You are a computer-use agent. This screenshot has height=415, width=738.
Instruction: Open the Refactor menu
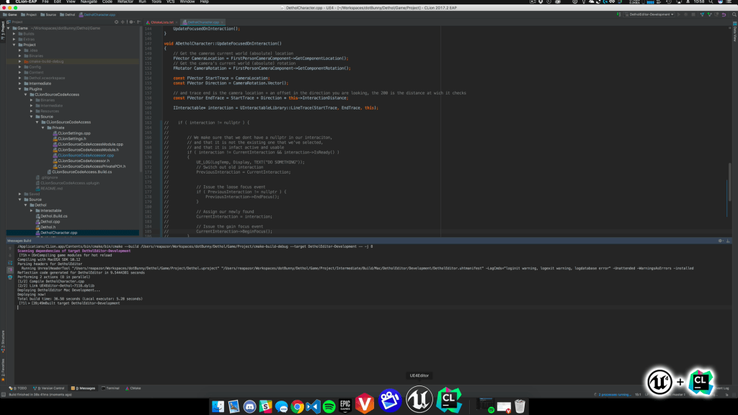[x=125, y=2]
